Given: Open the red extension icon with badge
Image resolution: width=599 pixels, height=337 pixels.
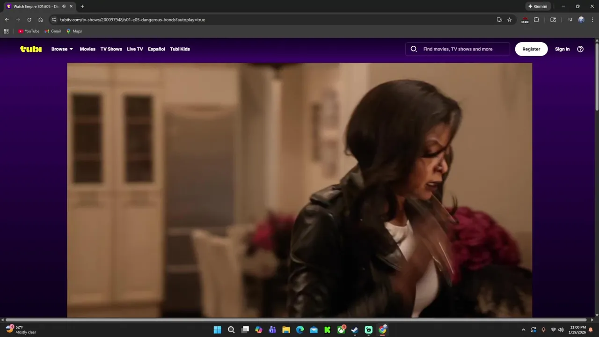Looking at the screenshot, I should [525, 20].
